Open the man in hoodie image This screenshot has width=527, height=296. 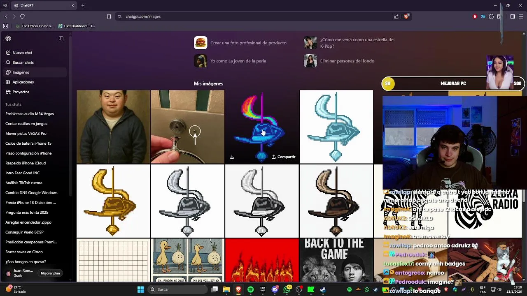[x=113, y=127]
